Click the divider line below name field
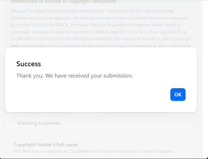This screenshot has width=208, height=159. (x=101, y=135)
